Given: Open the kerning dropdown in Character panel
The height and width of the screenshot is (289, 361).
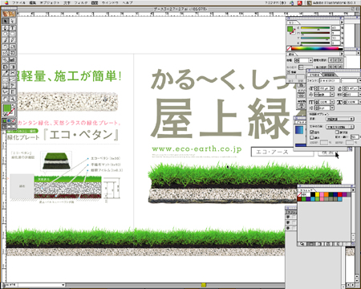Looking at the screenshot, I should [x=332, y=94].
